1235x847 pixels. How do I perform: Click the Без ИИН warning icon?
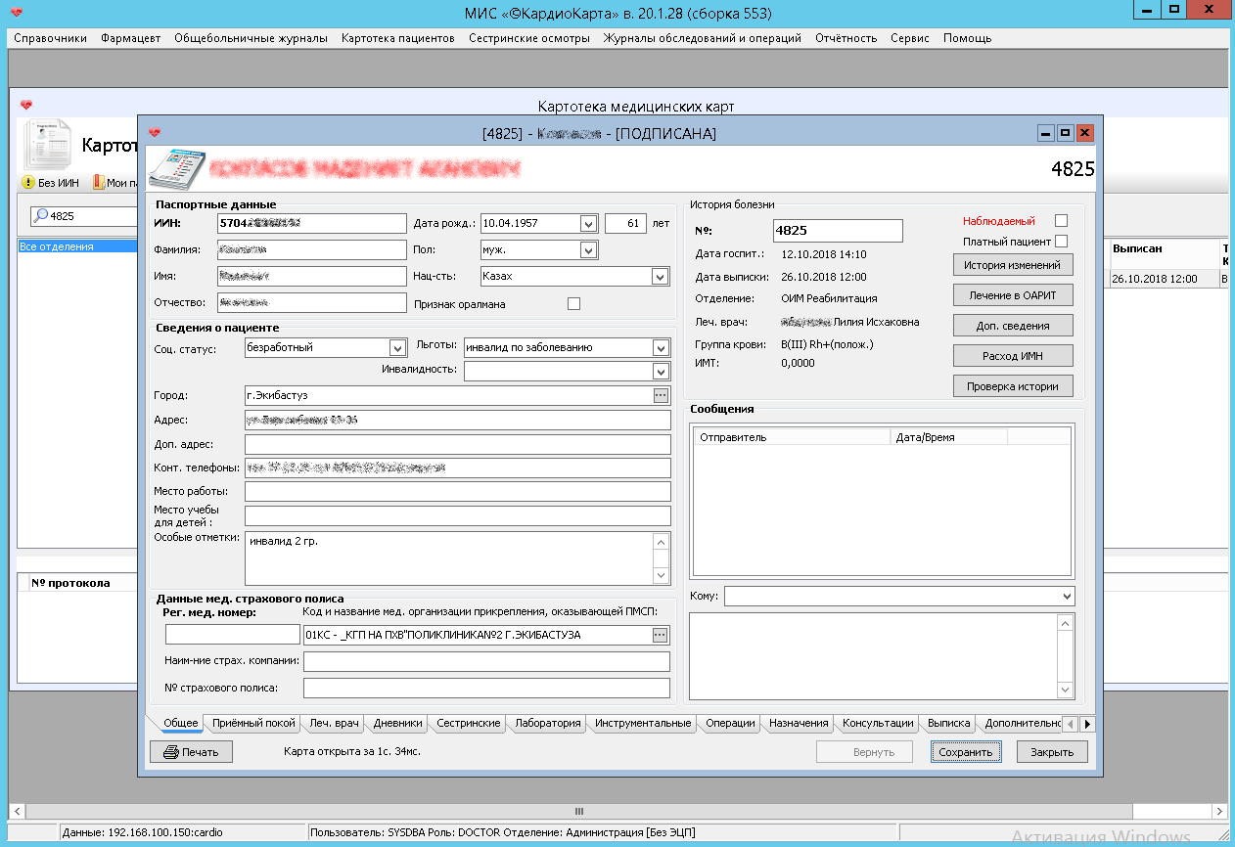tap(28, 183)
